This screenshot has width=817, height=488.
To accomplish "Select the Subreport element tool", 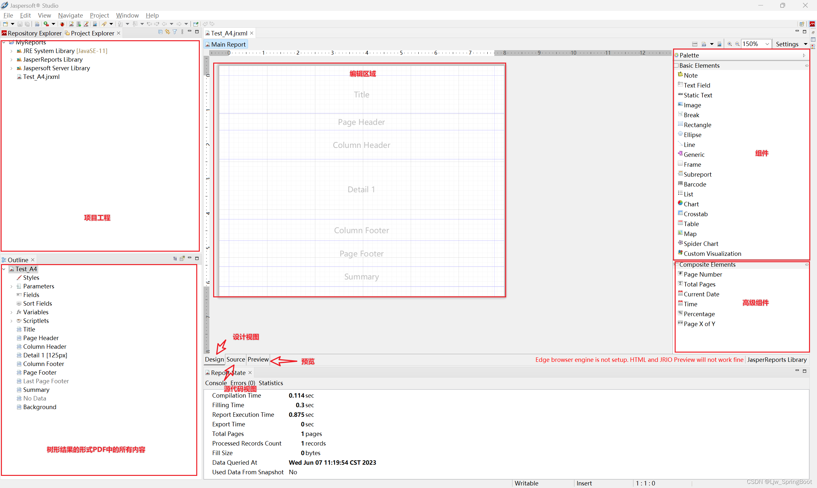I will click(696, 174).
